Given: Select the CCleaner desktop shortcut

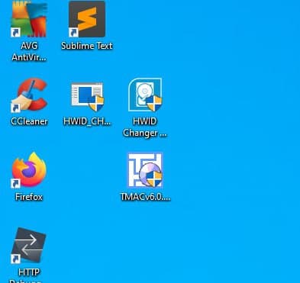Looking at the screenshot, I should (29, 95).
